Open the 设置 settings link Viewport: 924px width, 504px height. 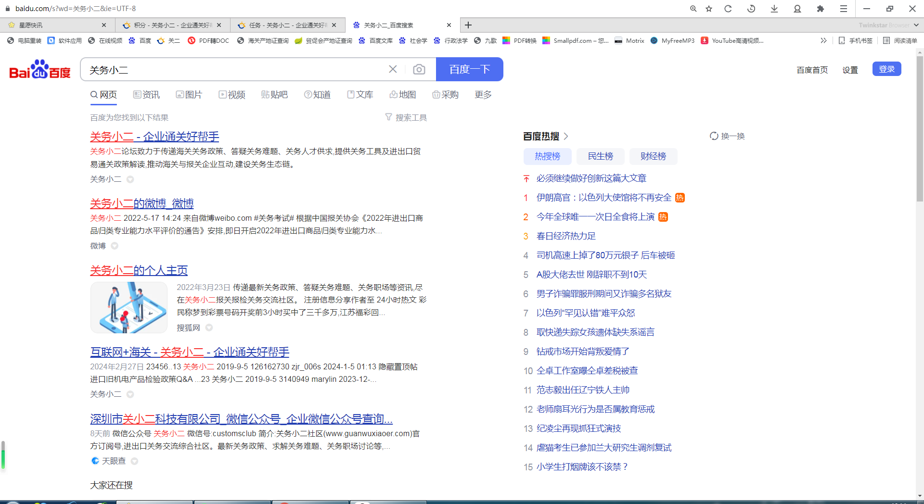pyautogui.click(x=850, y=70)
